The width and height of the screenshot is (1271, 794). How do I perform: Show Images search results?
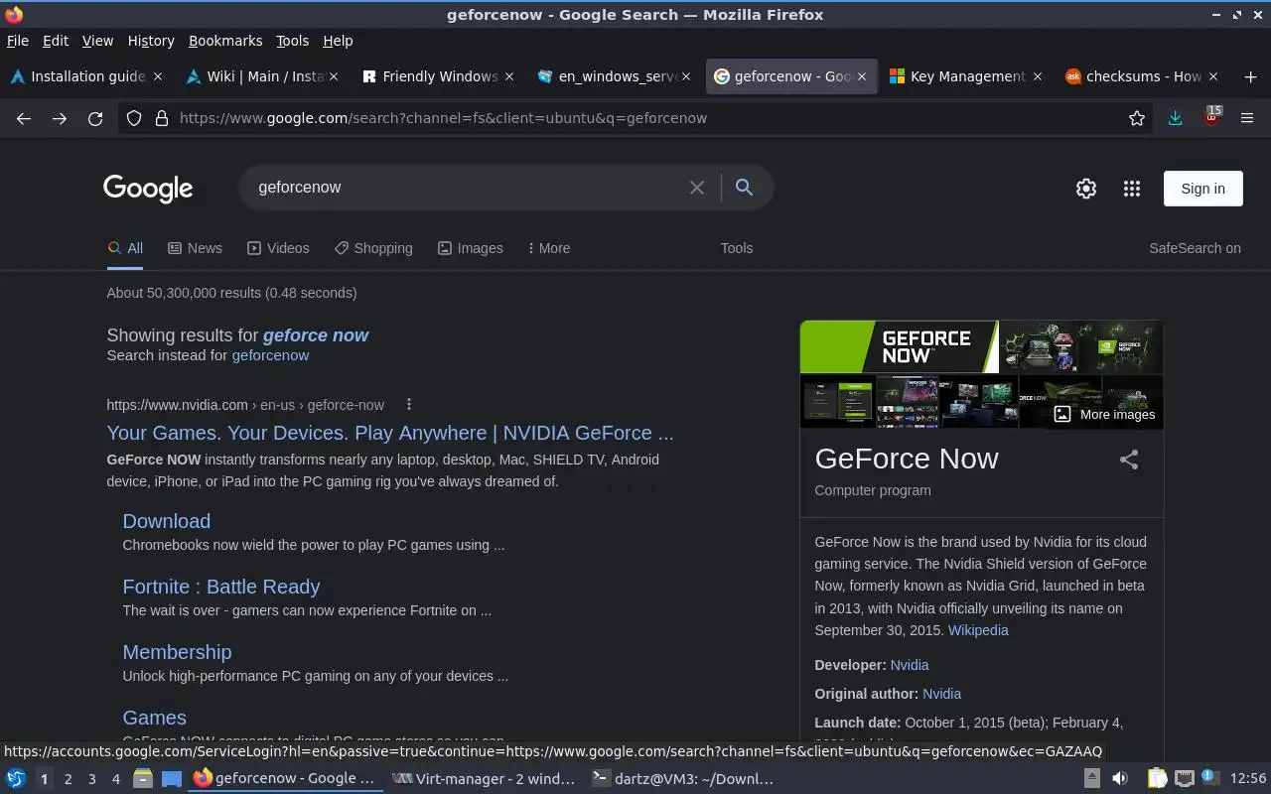(470, 248)
